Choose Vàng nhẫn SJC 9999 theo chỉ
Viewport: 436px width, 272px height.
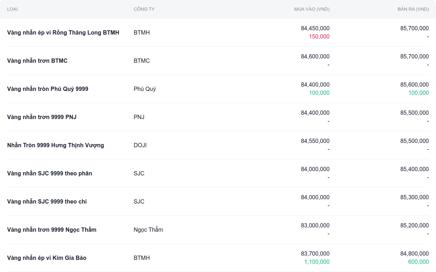(47, 202)
